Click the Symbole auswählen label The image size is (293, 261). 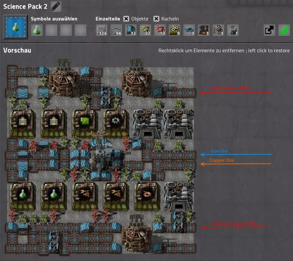[54, 19]
